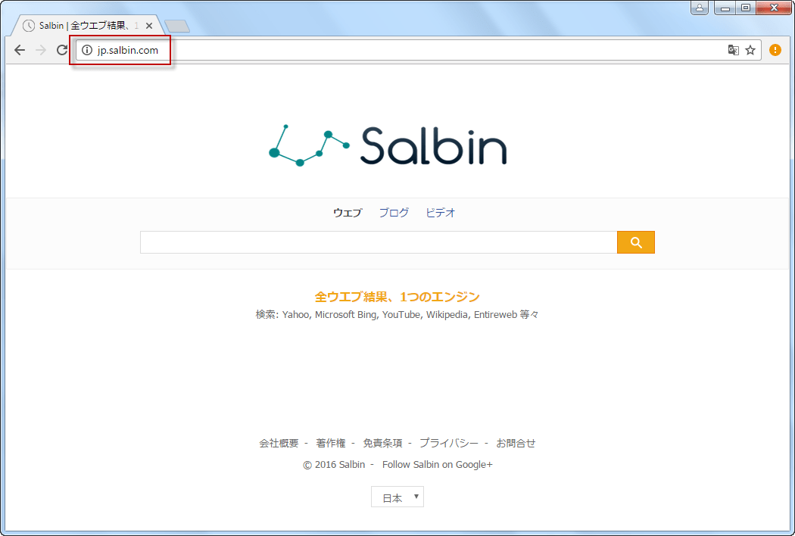The image size is (795, 536).
Task: Reload the page with the refresh icon
Action: [x=62, y=50]
